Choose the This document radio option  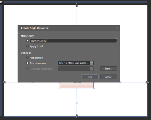click(x=27, y=63)
